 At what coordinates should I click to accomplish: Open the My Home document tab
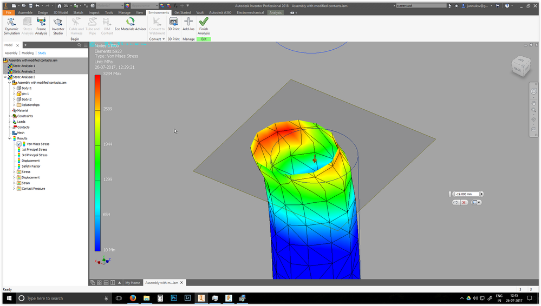(x=133, y=283)
